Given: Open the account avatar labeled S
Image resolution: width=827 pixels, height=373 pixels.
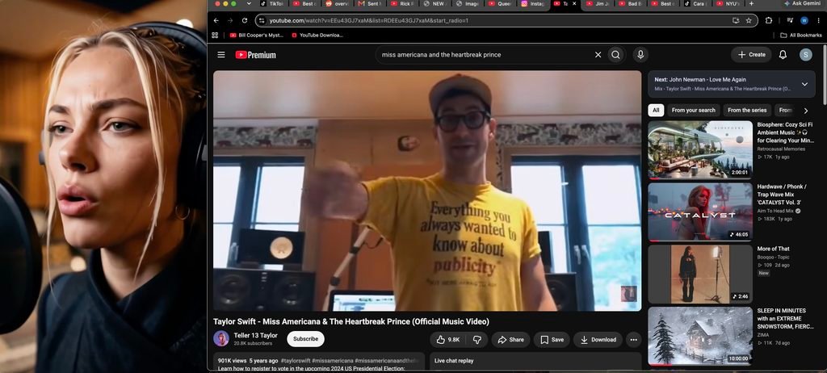Looking at the screenshot, I should pos(805,55).
